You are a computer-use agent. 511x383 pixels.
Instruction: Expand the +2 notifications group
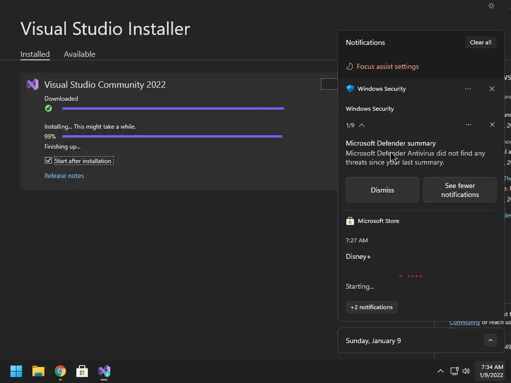coord(372,307)
